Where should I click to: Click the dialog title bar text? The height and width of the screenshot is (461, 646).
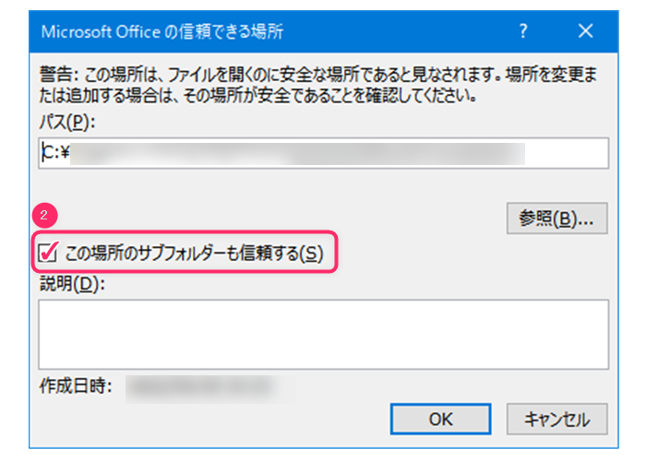(x=162, y=32)
